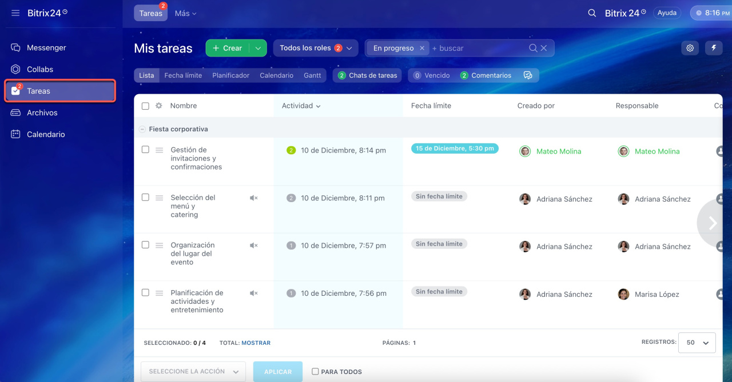This screenshot has height=382, width=732.
Task: Tick the select-all checkbox in table header
Action: point(145,106)
